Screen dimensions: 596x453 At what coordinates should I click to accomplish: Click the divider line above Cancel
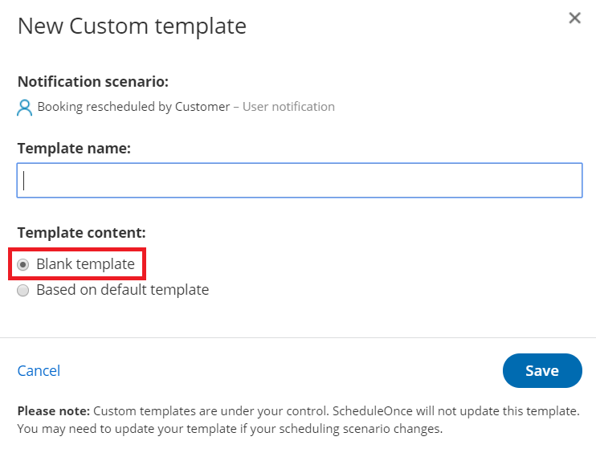[298, 337]
